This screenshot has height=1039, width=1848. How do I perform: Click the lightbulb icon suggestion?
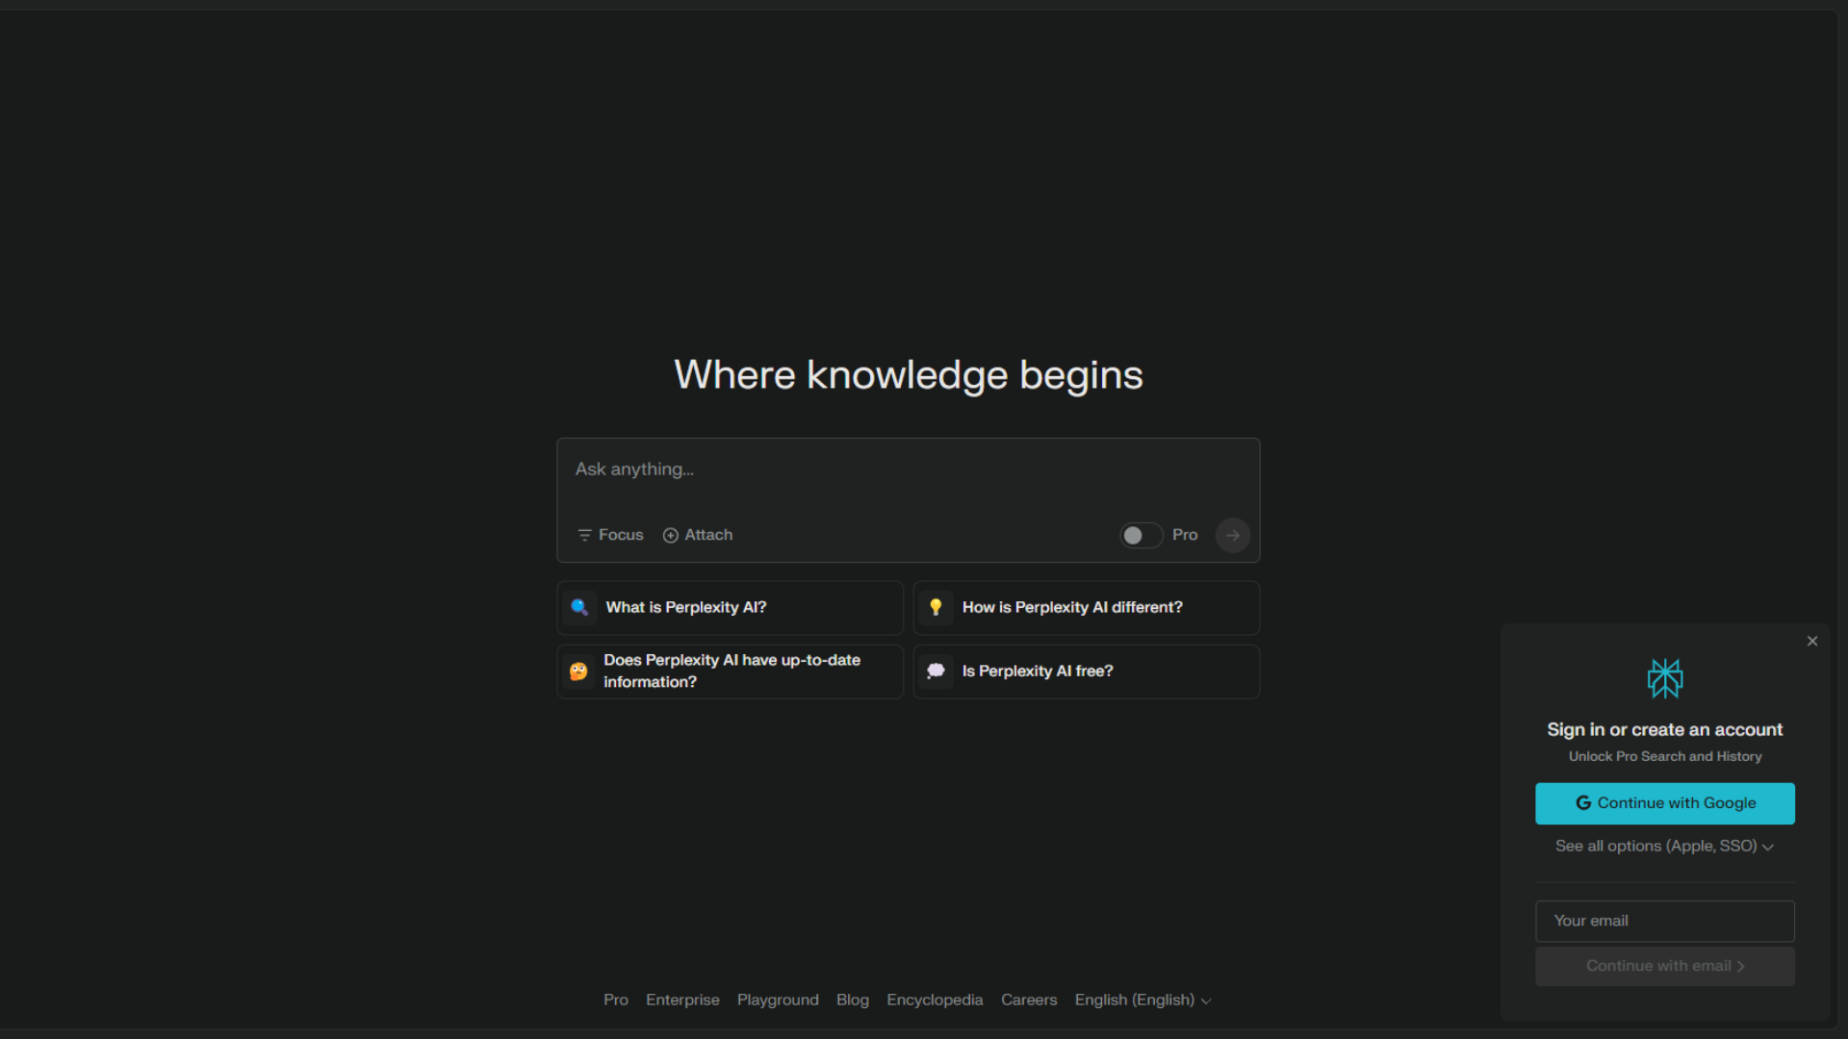tap(936, 607)
